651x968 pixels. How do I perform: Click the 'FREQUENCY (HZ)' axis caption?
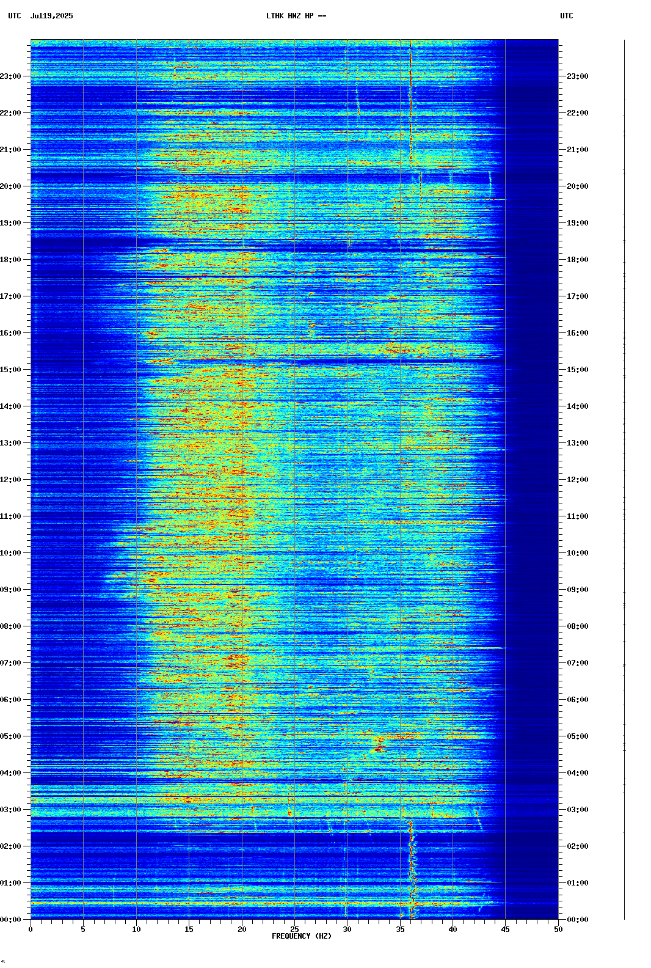coord(302,936)
